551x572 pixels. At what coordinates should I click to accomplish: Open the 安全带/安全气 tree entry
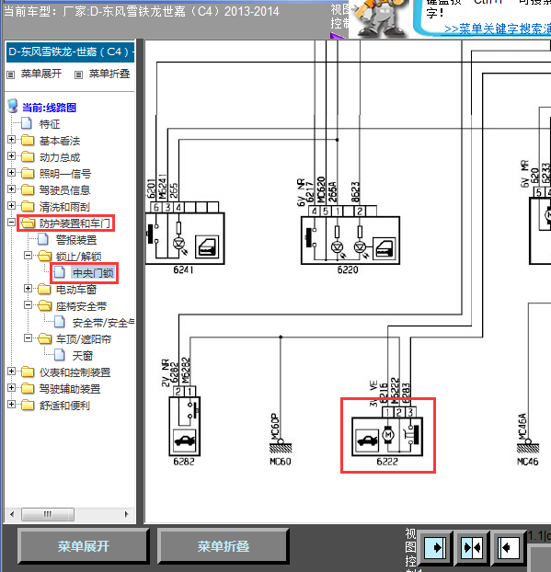point(103,323)
